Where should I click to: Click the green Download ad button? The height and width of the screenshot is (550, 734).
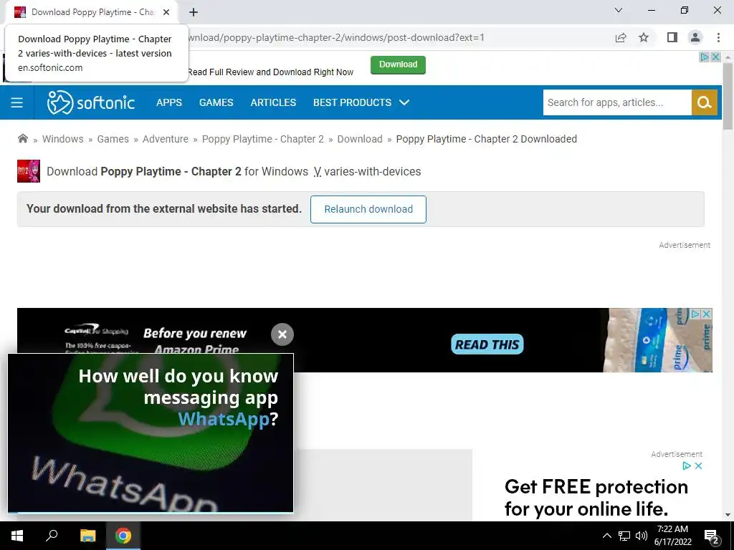tap(398, 64)
